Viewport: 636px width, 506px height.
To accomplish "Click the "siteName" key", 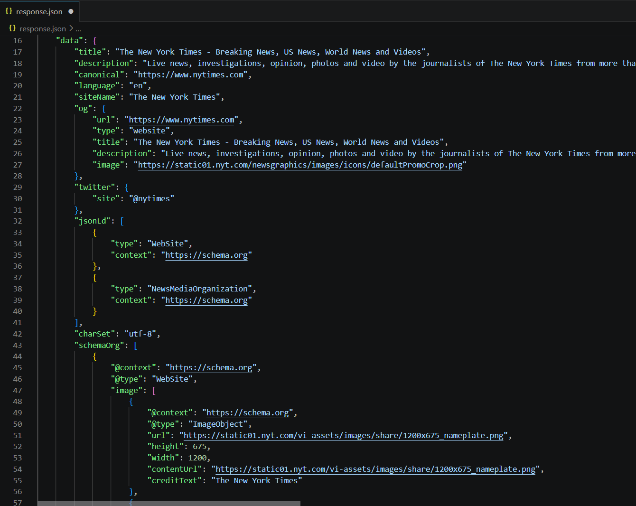I will click(97, 97).
